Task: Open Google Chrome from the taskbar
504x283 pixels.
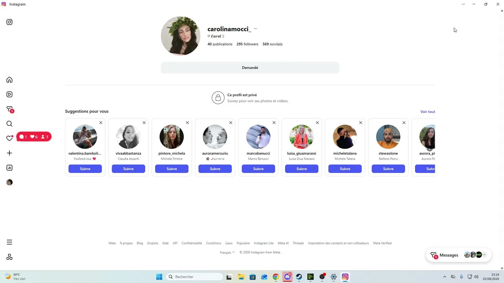Action: (276, 277)
